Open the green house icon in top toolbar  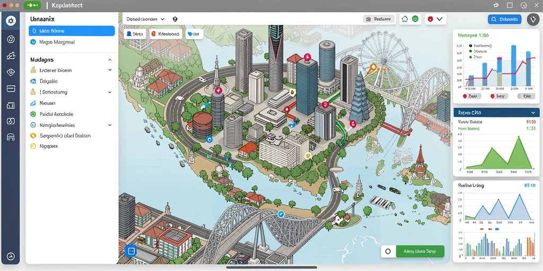coord(404,20)
